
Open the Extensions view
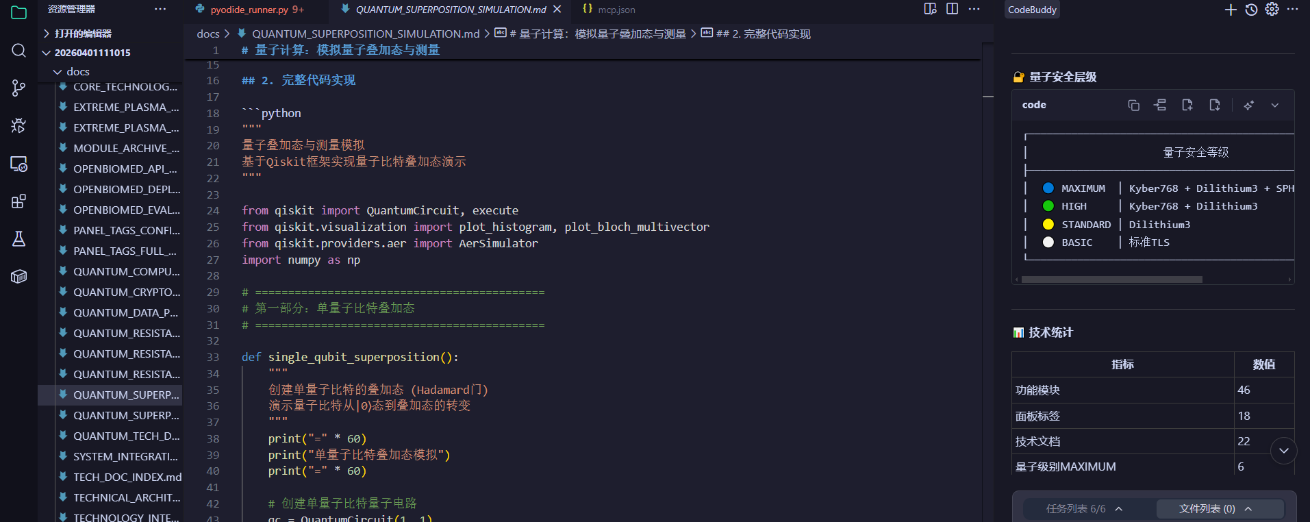18,201
